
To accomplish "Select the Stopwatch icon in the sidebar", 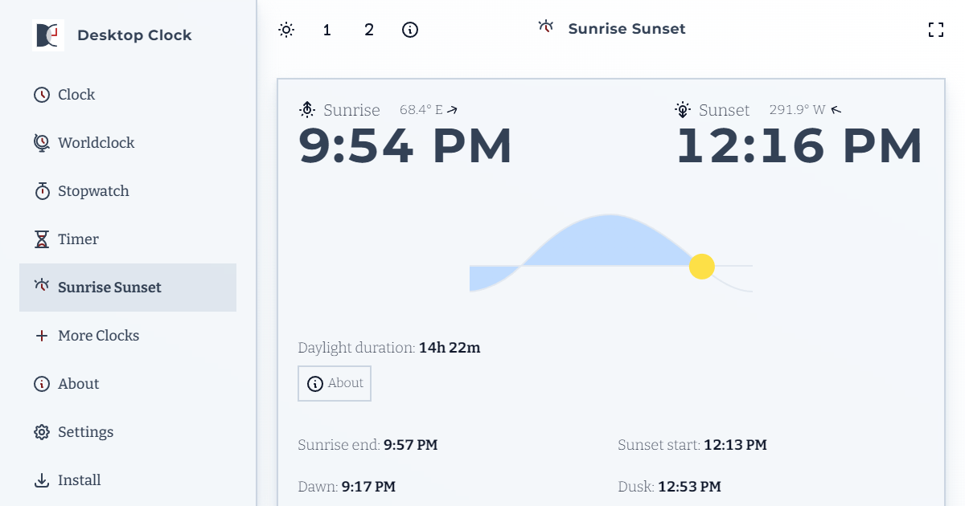I will [x=41, y=190].
